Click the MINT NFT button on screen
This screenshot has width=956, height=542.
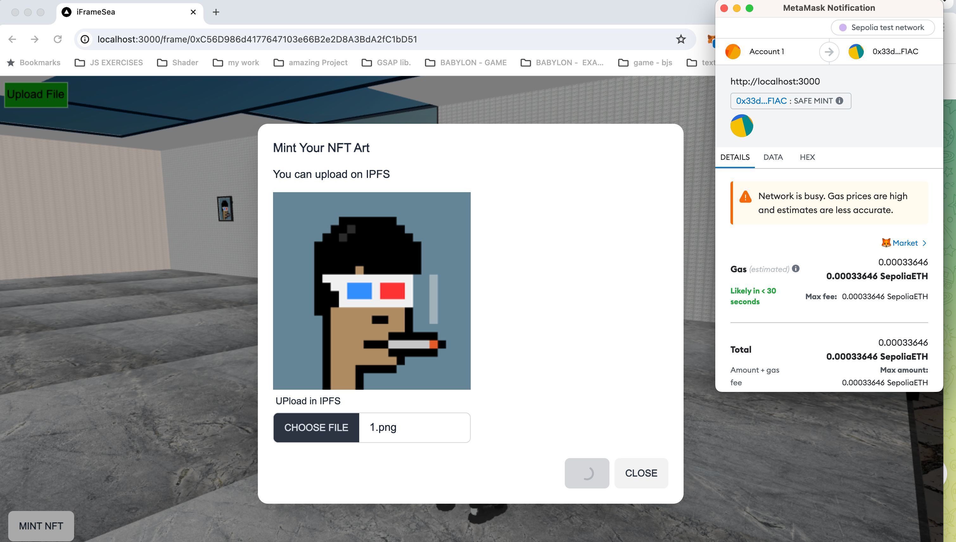[41, 525]
